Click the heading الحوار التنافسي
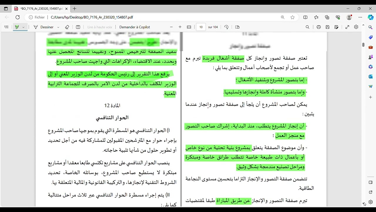 pos(112,118)
